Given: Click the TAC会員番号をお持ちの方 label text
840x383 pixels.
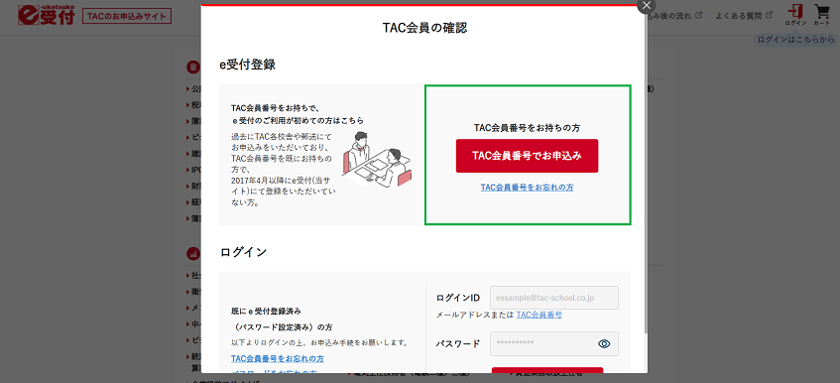Looking at the screenshot, I should pos(528,128).
